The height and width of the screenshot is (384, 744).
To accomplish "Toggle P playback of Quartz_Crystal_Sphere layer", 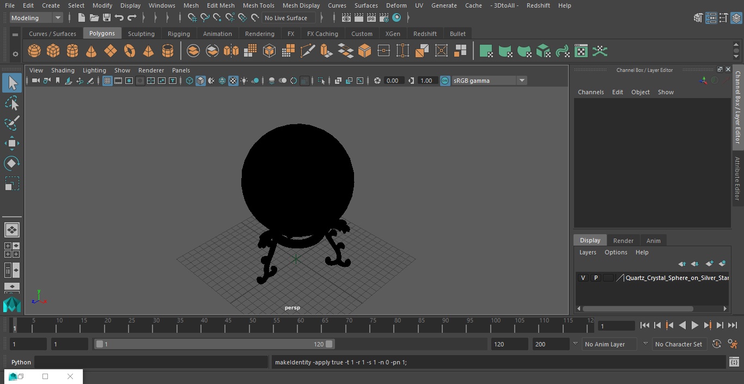I will pyautogui.click(x=595, y=278).
